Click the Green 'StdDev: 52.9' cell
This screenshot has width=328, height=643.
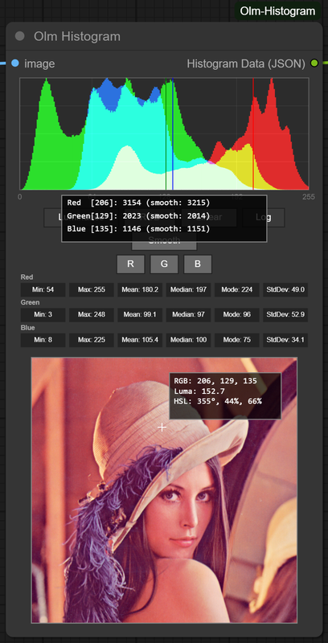coord(285,315)
